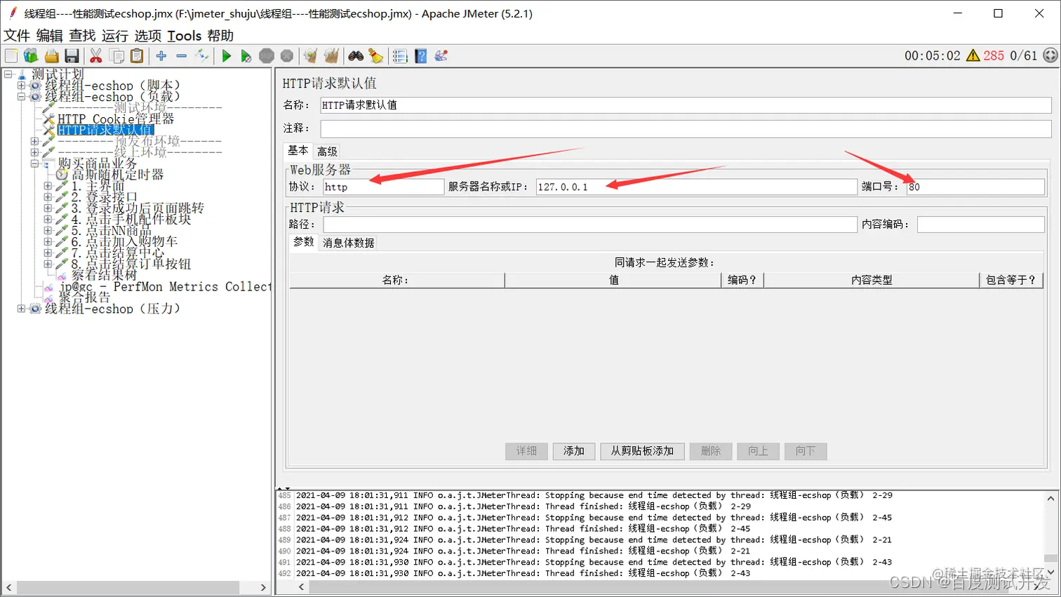Stop the running test icon
1061x597 pixels.
tap(267, 56)
